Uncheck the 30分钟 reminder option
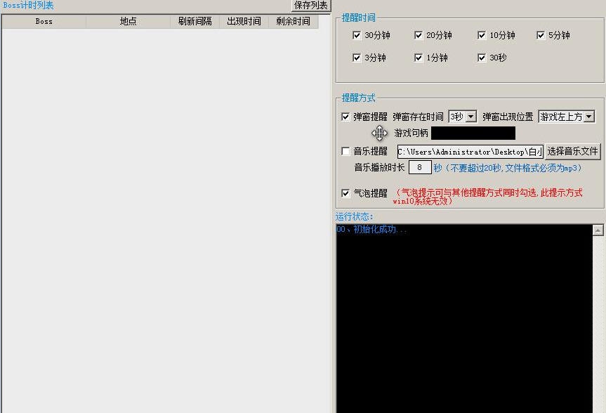The height and width of the screenshot is (413, 606). tap(357, 34)
